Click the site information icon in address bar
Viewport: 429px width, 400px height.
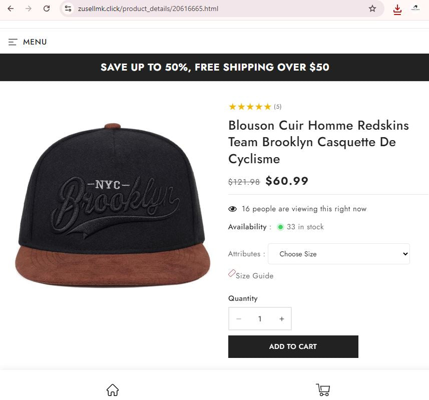coord(67,9)
